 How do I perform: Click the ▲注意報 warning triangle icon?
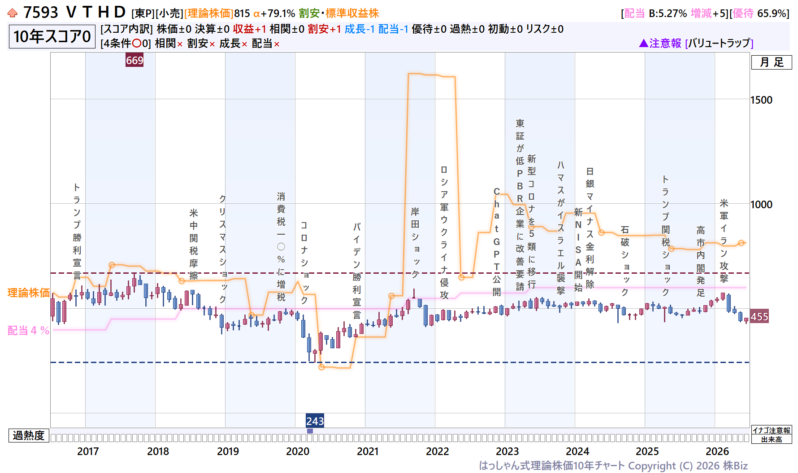(x=644, y=43)
